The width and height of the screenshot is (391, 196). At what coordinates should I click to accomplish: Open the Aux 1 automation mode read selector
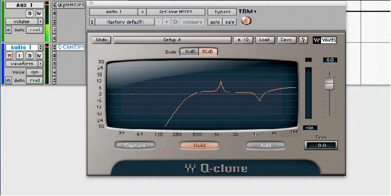pyautogui.click(x=35, y=30)
